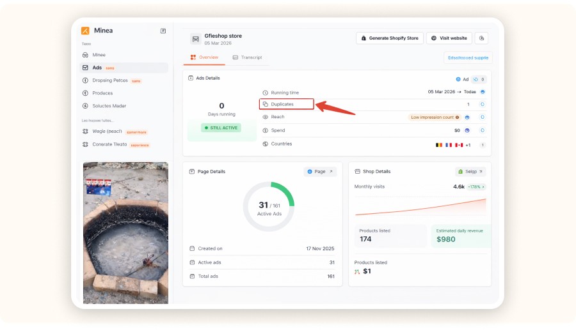576x332 pixels.
Task: Click the Page Details header icon
Action: point(192,172)
